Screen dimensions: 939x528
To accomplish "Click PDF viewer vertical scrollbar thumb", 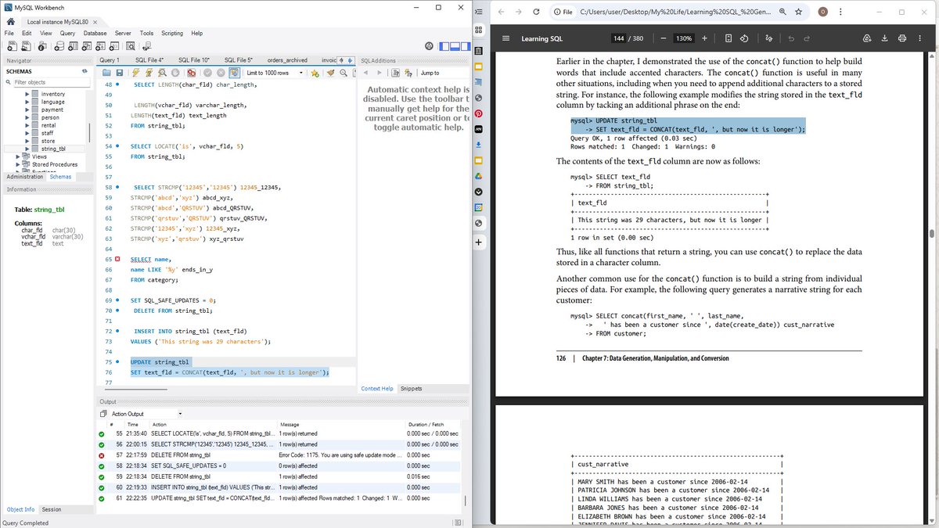I will (932, 233).
